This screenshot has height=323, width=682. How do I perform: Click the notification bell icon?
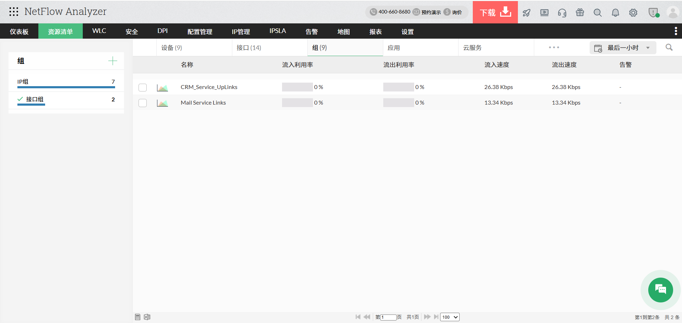(615, 12)
